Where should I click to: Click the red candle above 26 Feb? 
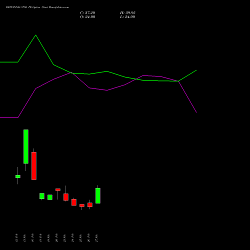(x=90, y=205)
